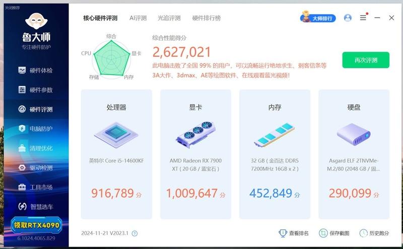Image resolution: width=403 pixels, height=249 pixels.
Task: Open 工具市场 in the sidebar
Action: (x=36, y=187)
